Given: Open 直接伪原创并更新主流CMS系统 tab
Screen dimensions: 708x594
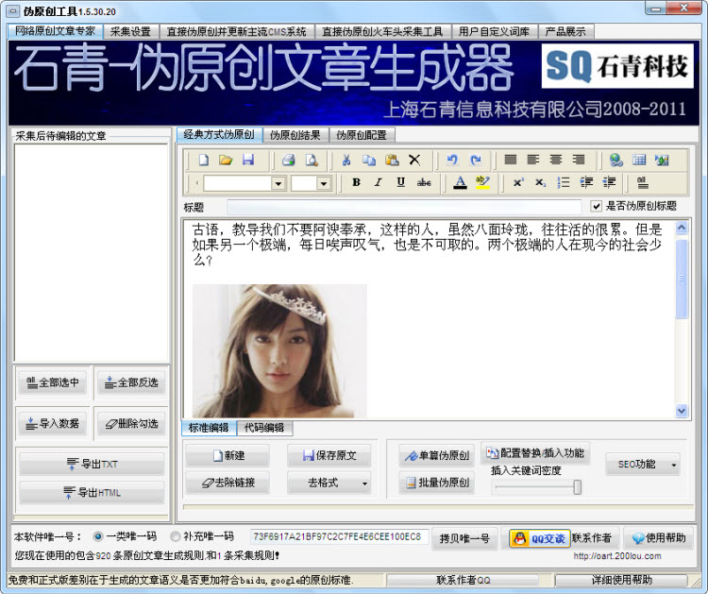Looking at the screenshot, I should [237, 31].
